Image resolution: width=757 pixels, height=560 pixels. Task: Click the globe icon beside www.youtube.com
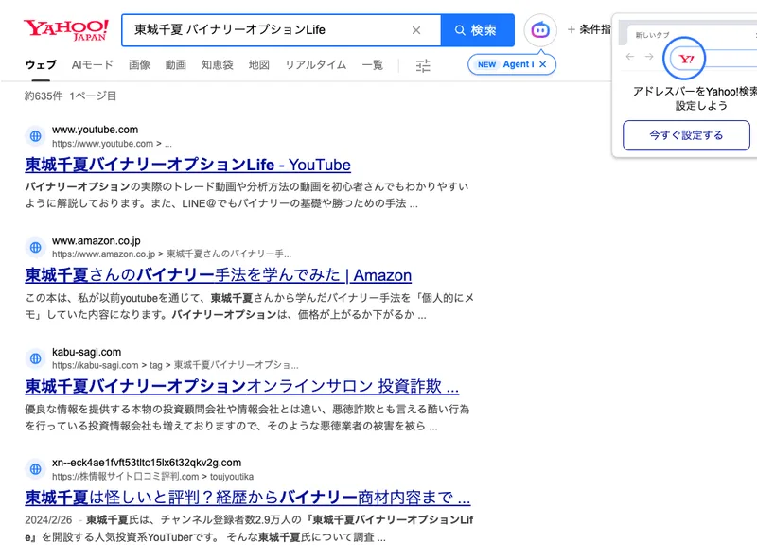point(36,136)
